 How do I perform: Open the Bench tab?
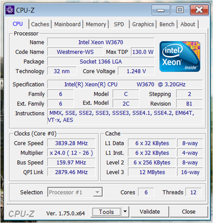coord(167,24)
